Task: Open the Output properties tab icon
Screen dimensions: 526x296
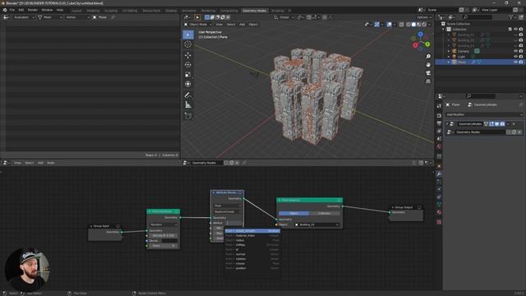Action: (x=439, y=123)
